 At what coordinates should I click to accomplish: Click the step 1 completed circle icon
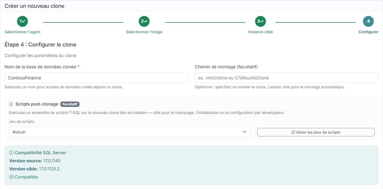tap(22, 21)
